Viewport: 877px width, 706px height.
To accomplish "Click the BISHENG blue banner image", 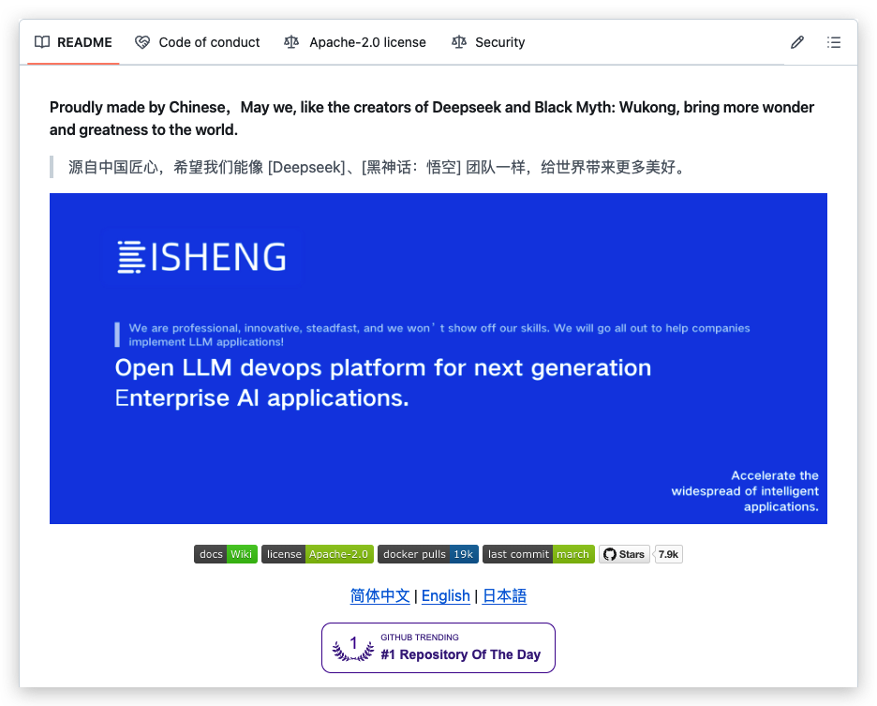I will click(x=438, y=358).
